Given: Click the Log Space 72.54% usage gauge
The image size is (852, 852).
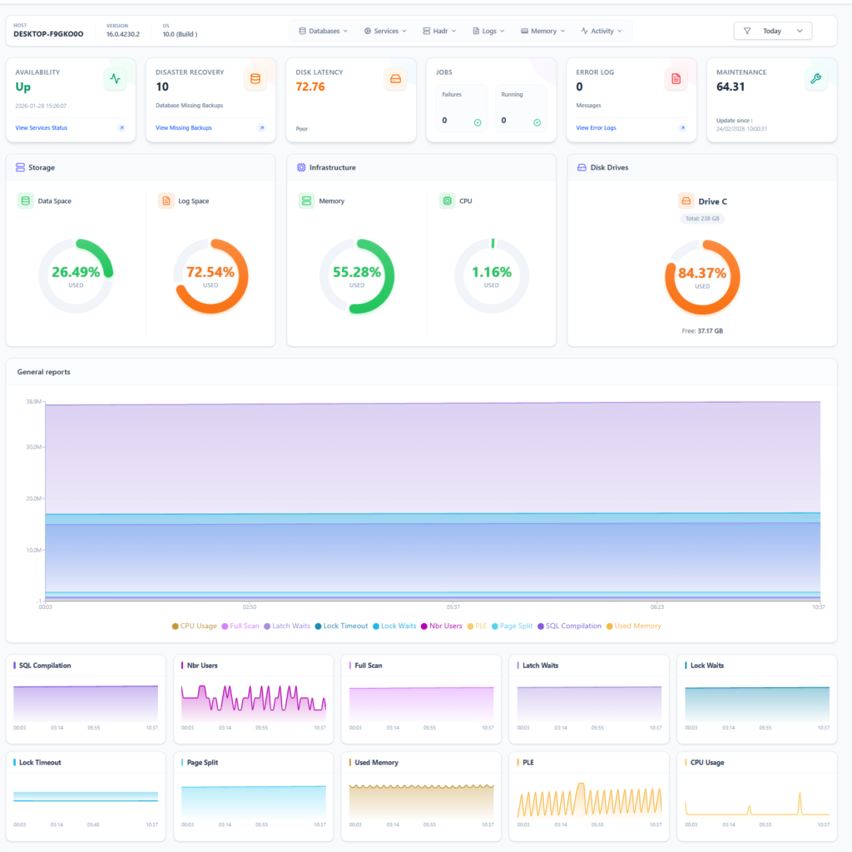Looking at the screenshot, I should pos(211,276).
